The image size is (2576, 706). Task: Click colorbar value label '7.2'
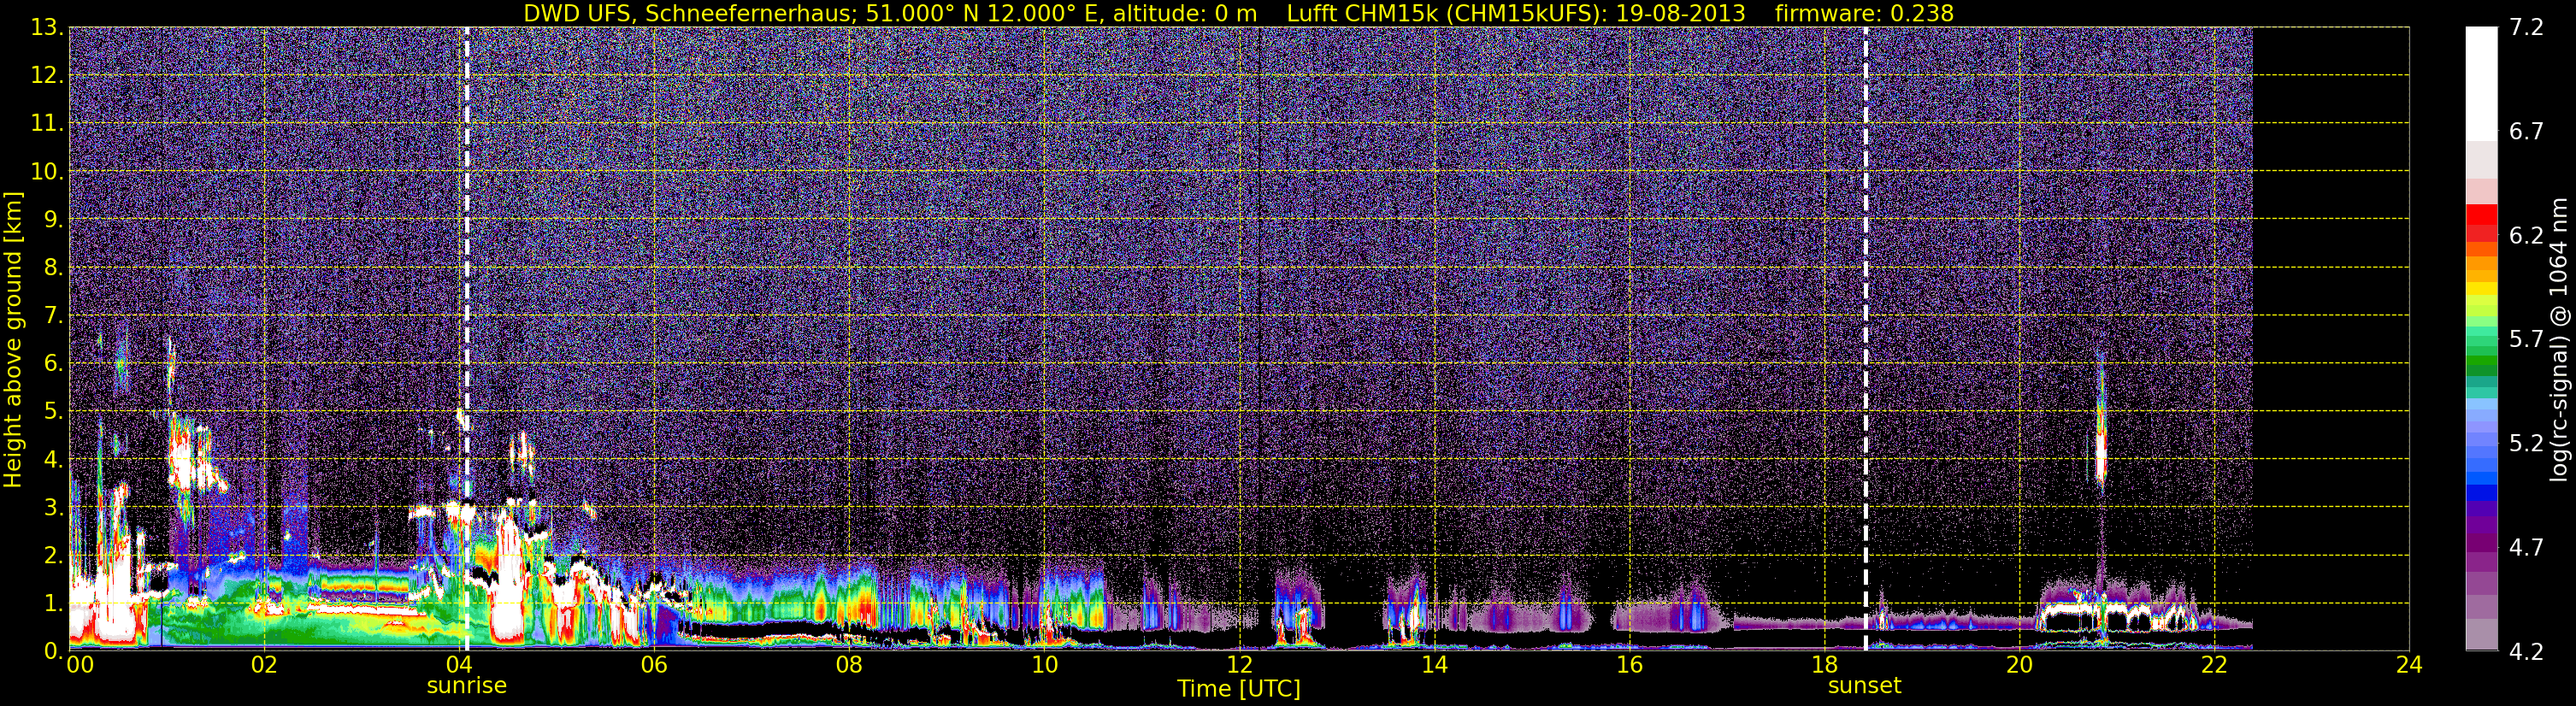(x=2526, y=28)
